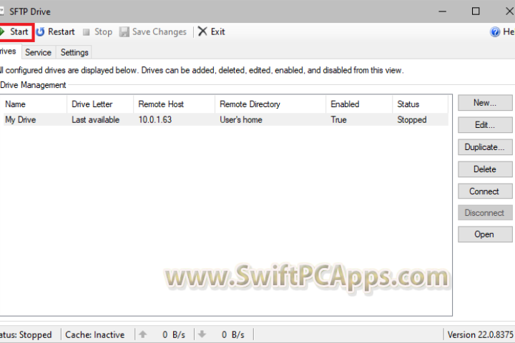Image resolution: width=515 pixels, height=343 pixels.
Task: Click the Restart label in the toolbar
Action: pos(62,32)
